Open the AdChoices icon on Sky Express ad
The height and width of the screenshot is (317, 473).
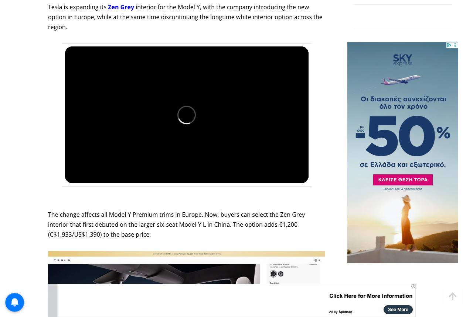[x=449, y=45]
